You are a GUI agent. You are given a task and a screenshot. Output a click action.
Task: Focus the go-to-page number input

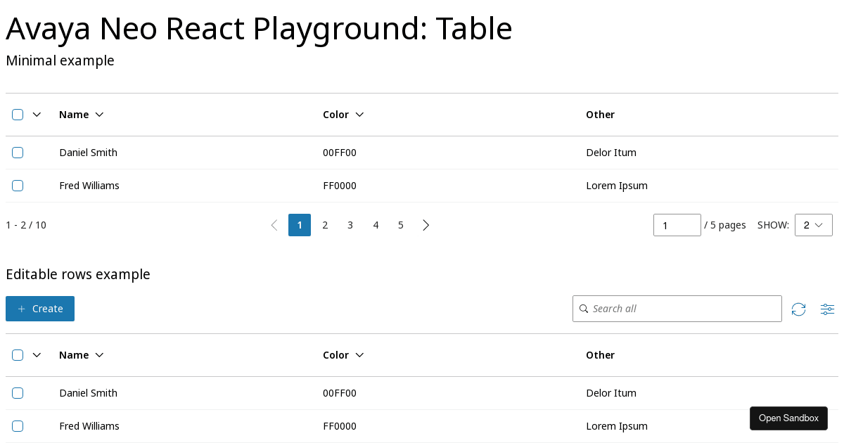point(677,225)
